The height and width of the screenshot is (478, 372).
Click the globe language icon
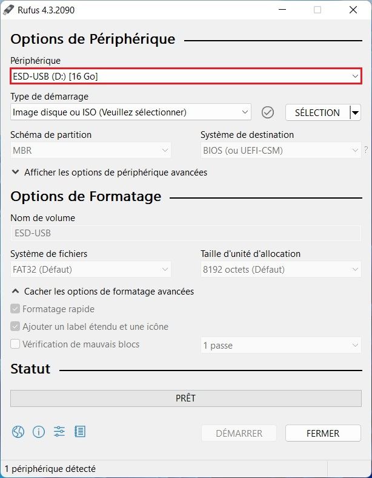(18, 432)
